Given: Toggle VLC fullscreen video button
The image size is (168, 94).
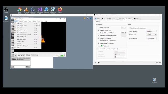Looking at the screenshot, I should 27,55.
